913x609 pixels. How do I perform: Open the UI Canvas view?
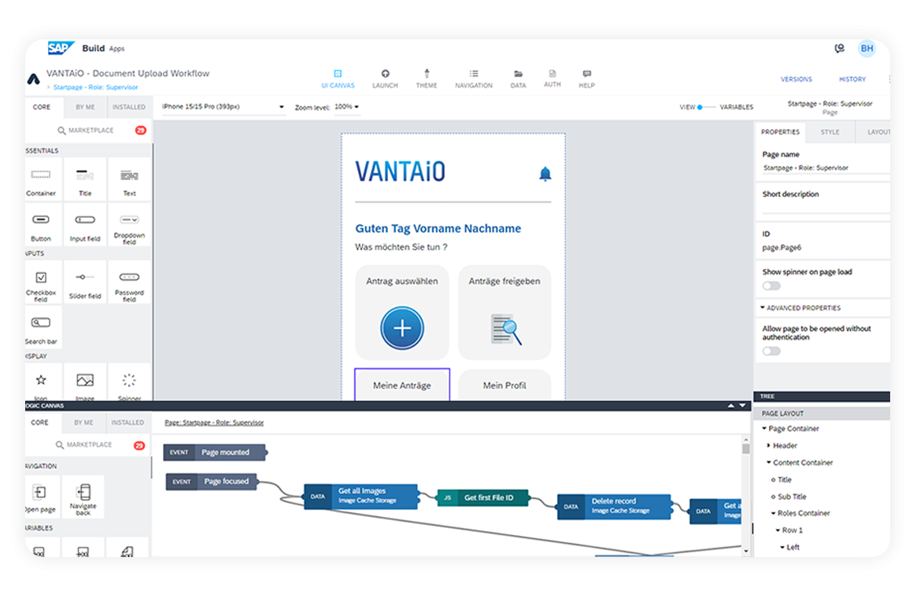338,79
